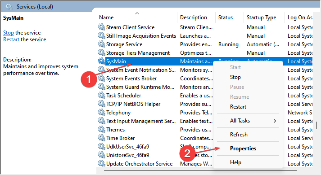This screenshot has width=321, height=175.
Task: Expand the All Tasks submenu arrow
Action: (x=275, y=121)
